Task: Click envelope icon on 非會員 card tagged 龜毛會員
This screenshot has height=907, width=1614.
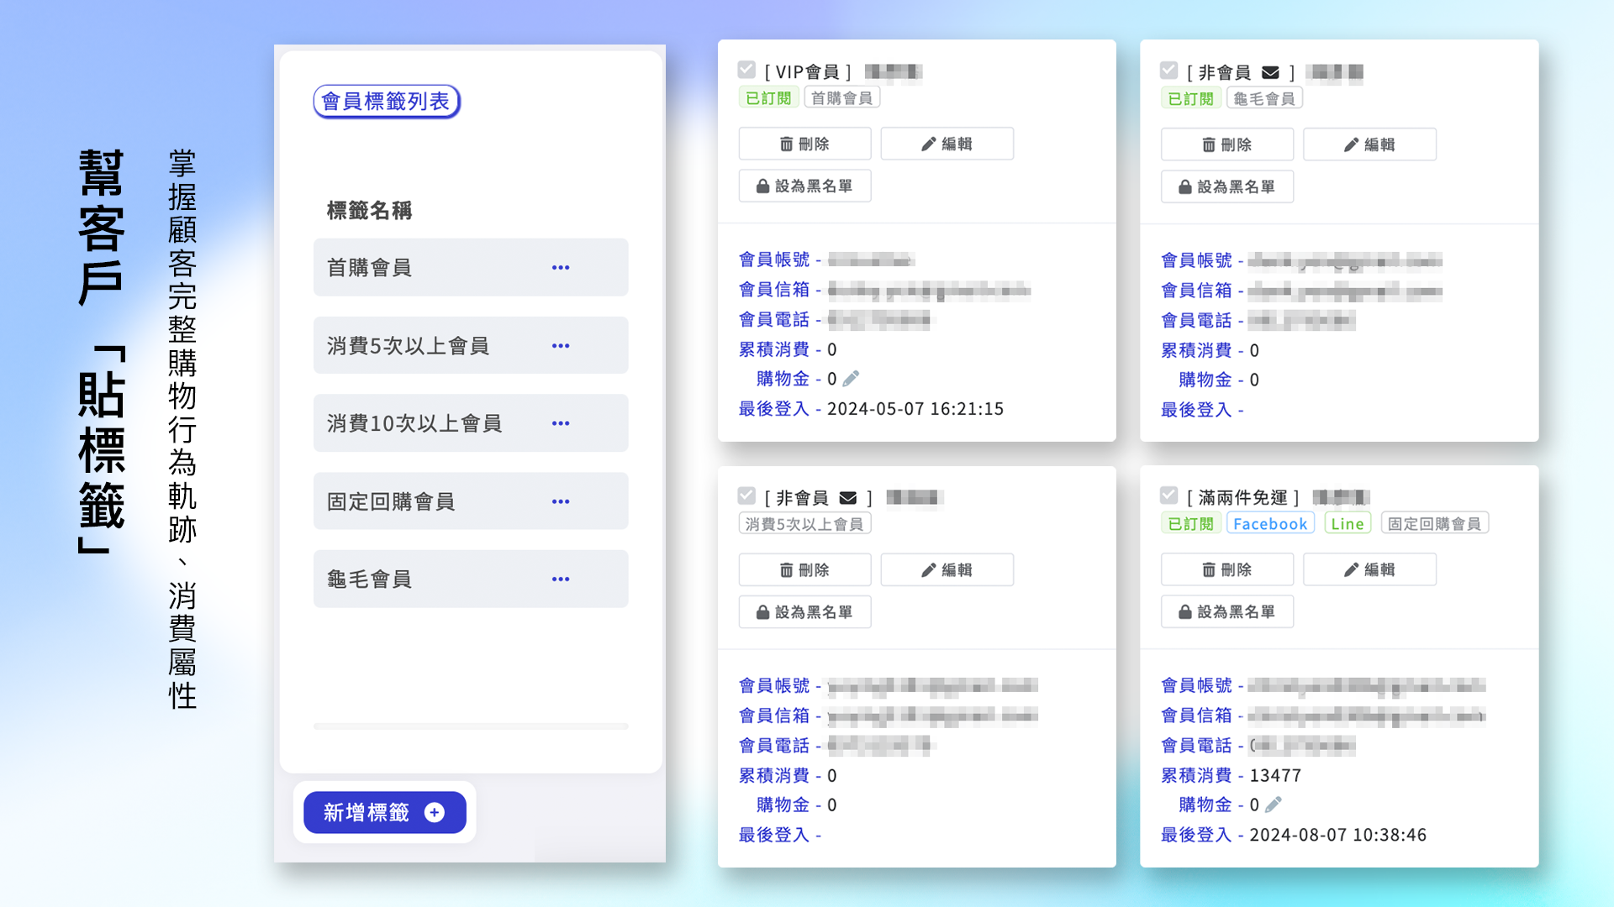Action: click(x=1270, y=72)
